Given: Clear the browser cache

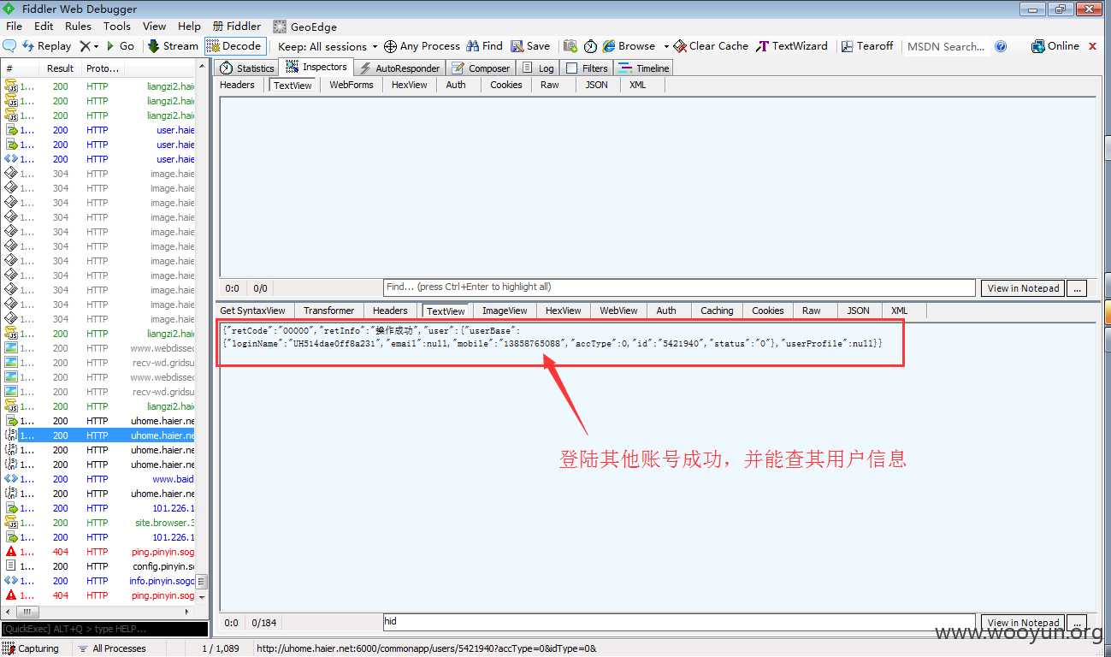Looking at the screenshot, I should (711, 46).
